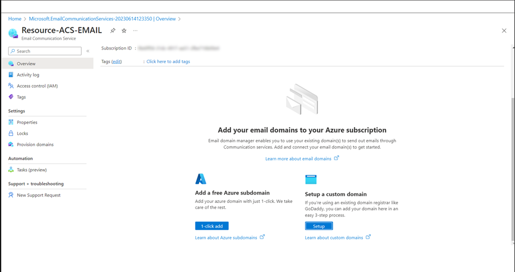Viewport: 515px width, 272px height.
Task: Focus the sidebar Search field
Action: 45,51
